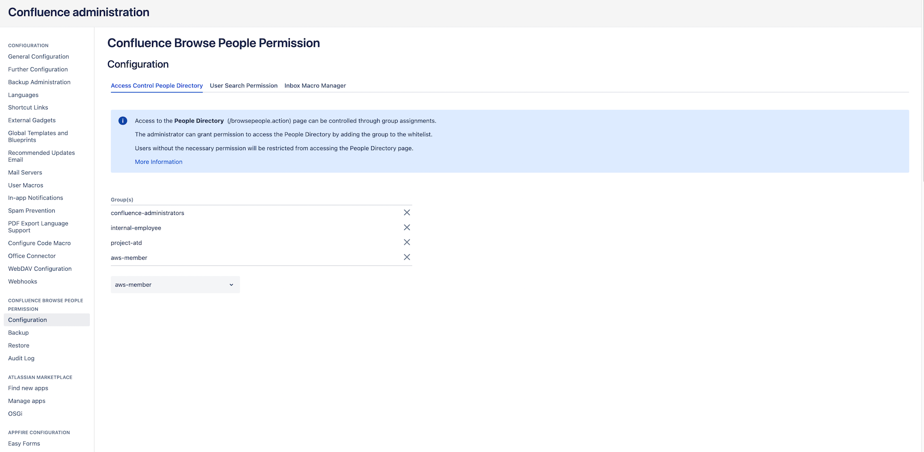Select Shortcut Links in sidebar

[x=28, y=107]
